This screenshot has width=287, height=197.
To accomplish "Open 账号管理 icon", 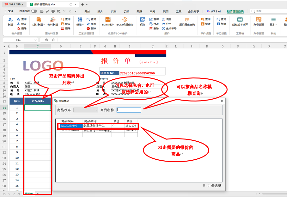I will pyautogui.click(x=259, y=22).
